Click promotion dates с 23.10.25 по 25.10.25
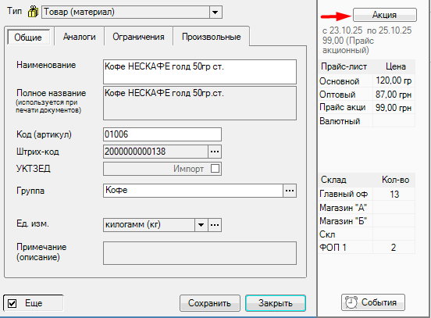Image resolution: width=431 pixels, height=318 pixels. (x=367, y=30)
